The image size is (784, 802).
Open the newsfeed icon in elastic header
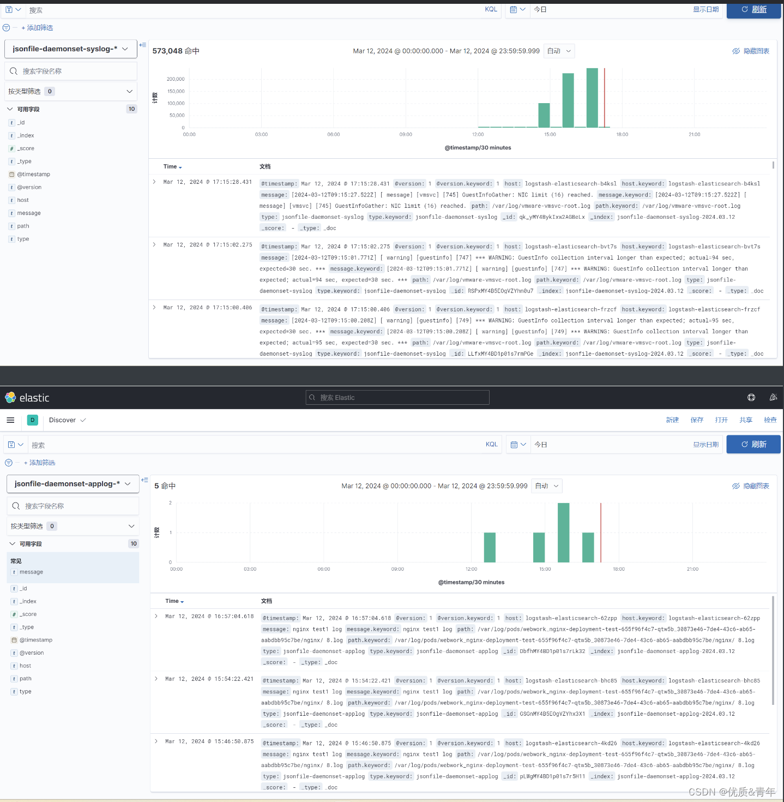point(773,398)
